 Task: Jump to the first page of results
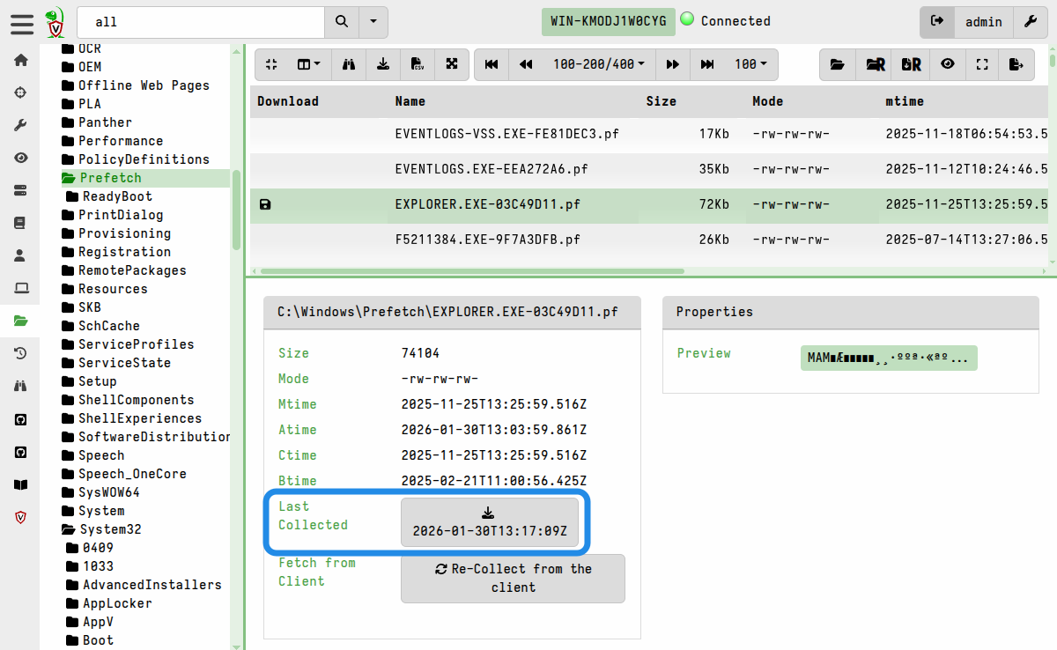tap(492, 64)
